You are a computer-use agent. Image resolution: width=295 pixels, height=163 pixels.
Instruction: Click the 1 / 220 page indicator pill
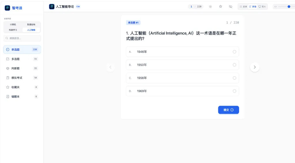coord(196,7)
